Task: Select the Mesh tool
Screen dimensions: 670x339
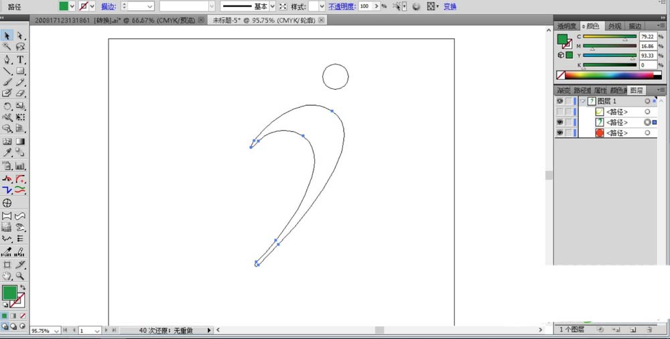Action: coord(7,141)
